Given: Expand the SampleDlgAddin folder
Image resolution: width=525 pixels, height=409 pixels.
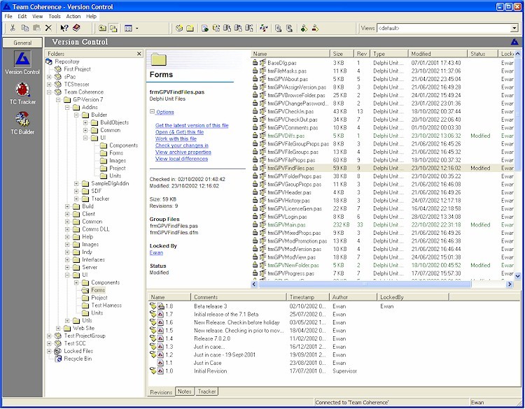Looking at the screenshot, I should (76, 184).
